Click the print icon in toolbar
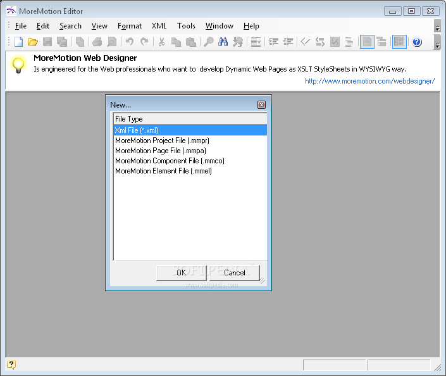Image resolution: width=446 pixels, height=376 pixels. (x=97, y=42)
